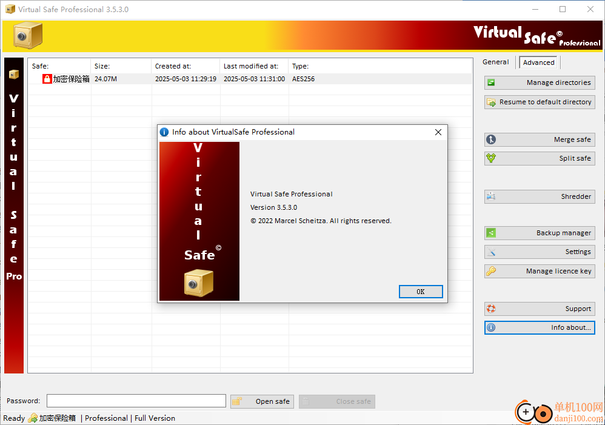
Task: Click the Support button text
Action: pyautogui.click(x=578, y=309)
